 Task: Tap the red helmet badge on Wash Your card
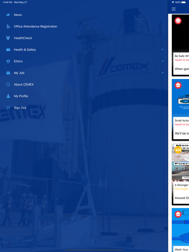point(178,214)
